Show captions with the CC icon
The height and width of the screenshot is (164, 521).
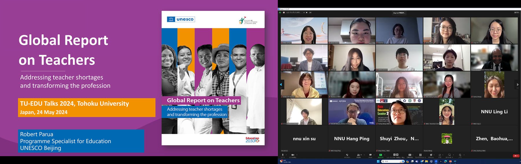(410, 155)
